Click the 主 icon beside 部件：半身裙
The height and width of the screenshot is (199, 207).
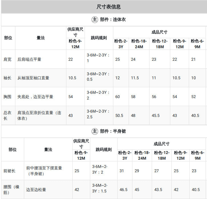pos(95,131)
